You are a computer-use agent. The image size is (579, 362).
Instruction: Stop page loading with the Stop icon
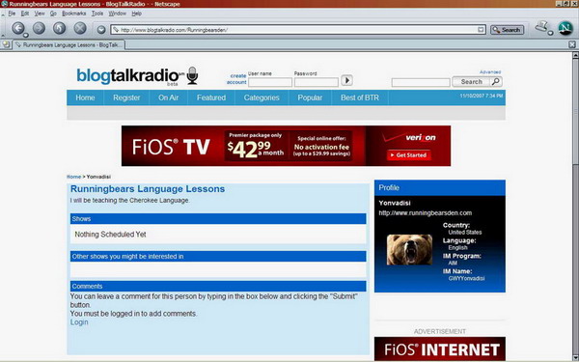[x=80, y=28]
